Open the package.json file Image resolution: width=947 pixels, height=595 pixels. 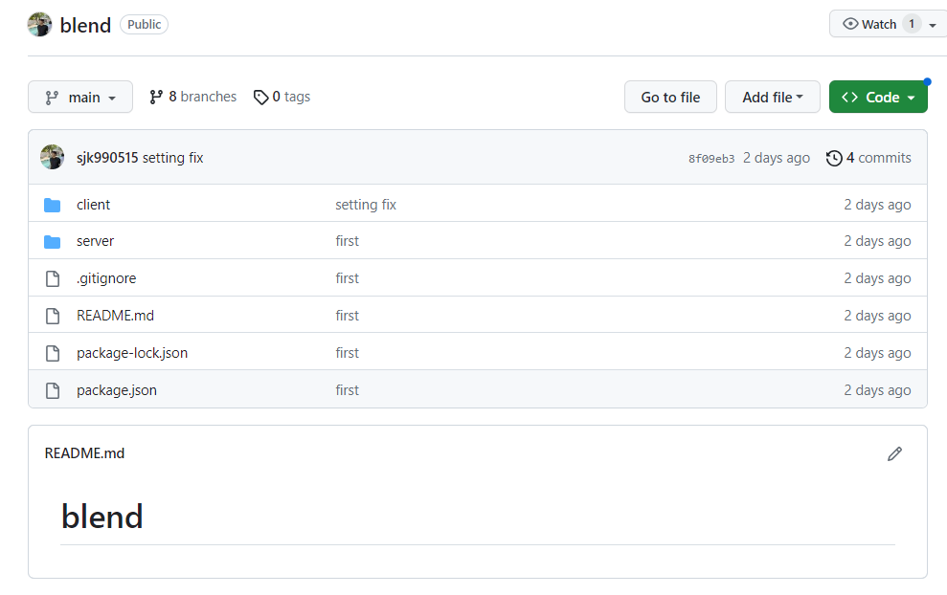[117, 390]
